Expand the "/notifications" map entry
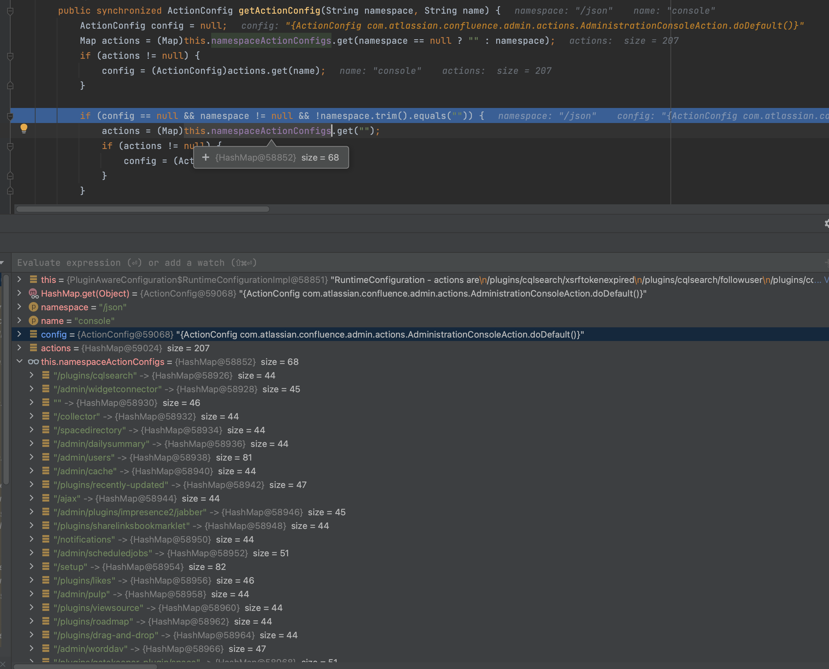This screenshot has height=669, width=829. [31, 539]
